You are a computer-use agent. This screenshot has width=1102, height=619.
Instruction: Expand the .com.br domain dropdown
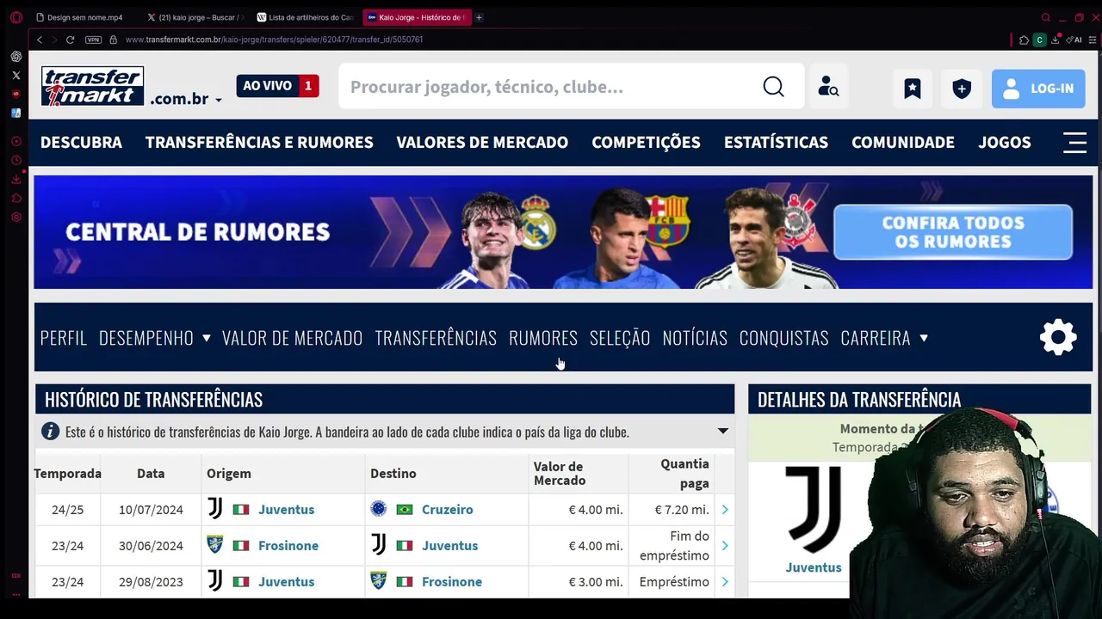[x=219, y=100]
